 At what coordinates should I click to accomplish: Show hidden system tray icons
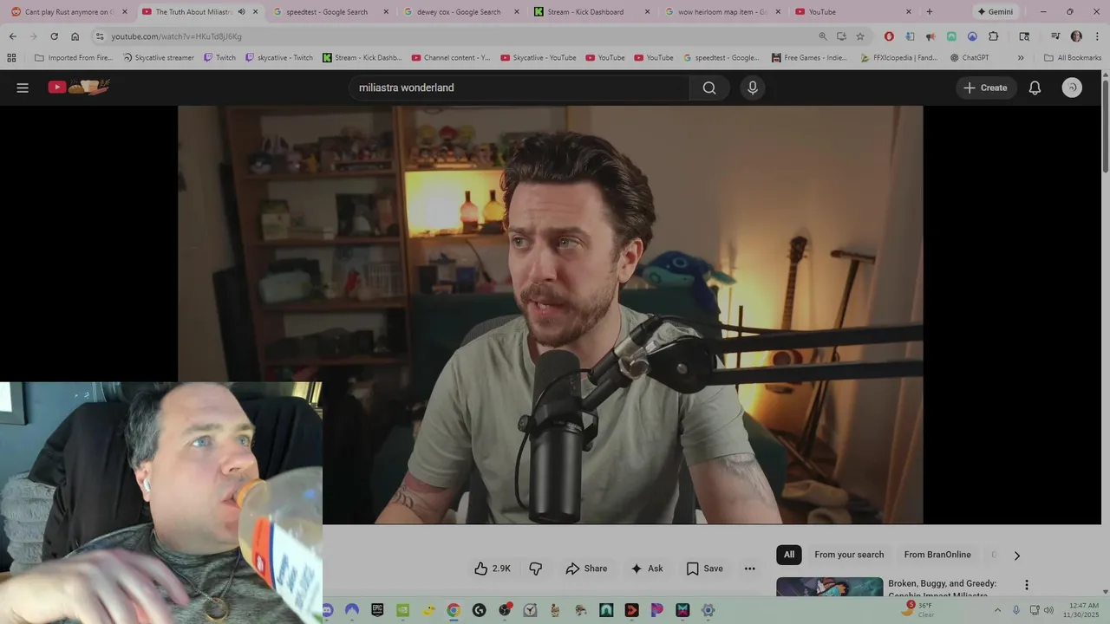pyautogui.click(x=997, y=610)
